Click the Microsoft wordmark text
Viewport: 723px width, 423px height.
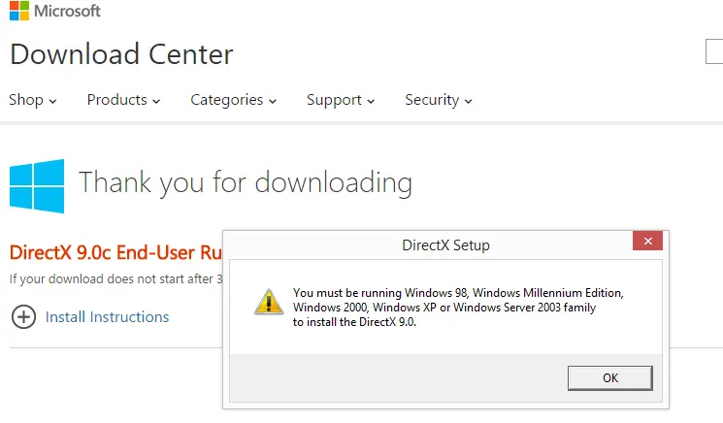pos(69,13)
